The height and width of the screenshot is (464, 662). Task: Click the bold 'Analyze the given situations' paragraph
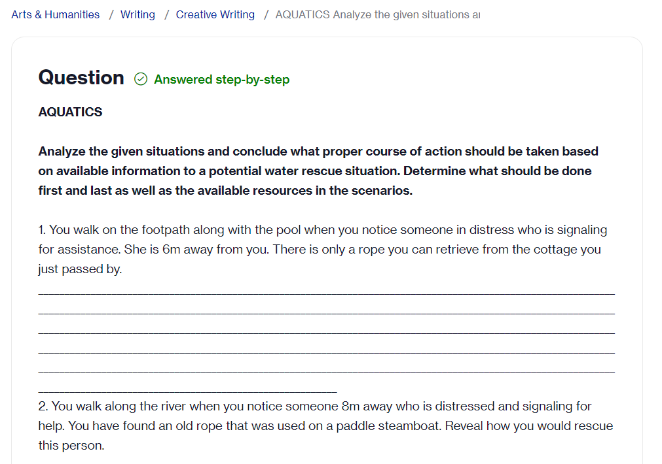point(318,171)
